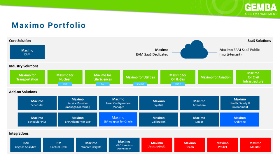Click the Cal tag under Maximo for Nuclear
This screenshot has width=280, height=157.
pos(65,84)
